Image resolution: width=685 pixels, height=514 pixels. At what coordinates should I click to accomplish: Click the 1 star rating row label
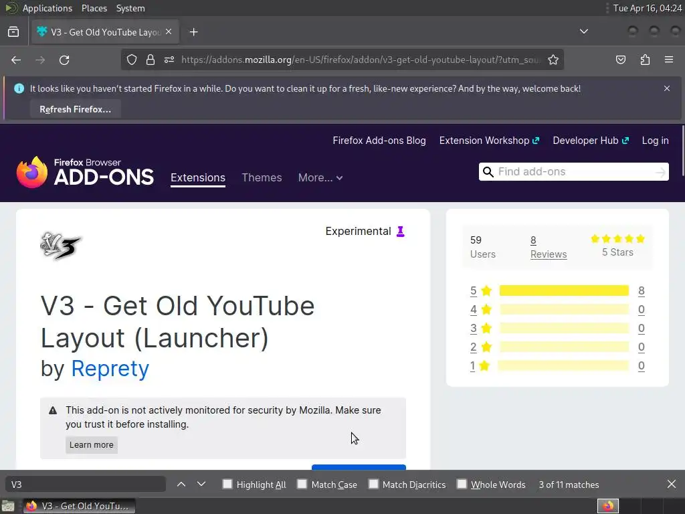(480, 366)
